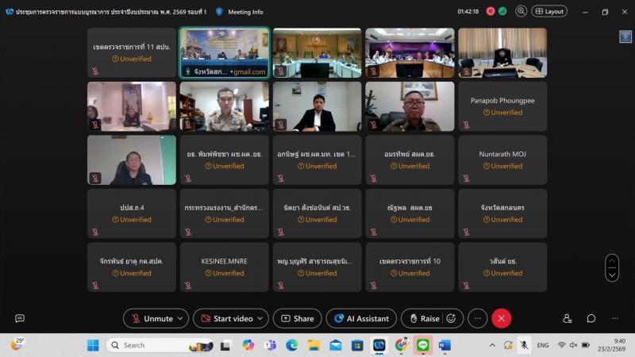Open Meeting Info
This screenshot has height=357, width=635.
pyautogui.click(x=245, y=12)
